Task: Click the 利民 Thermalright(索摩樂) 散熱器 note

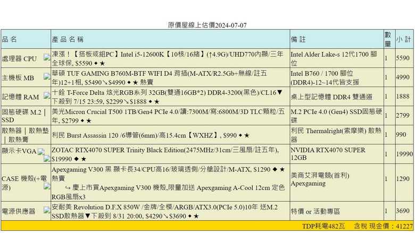Action: point(336,135)
